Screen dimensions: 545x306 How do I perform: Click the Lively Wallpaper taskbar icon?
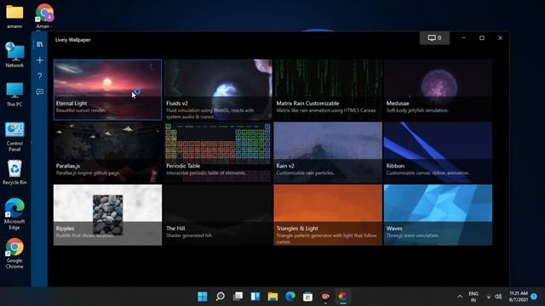343,297
